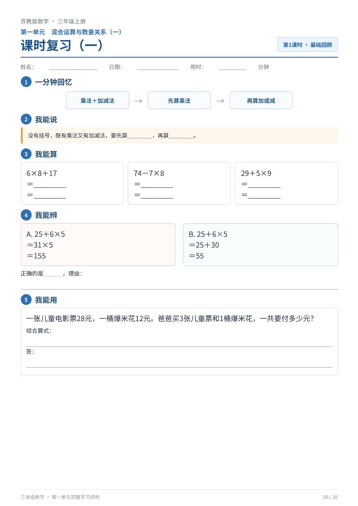Click the 我能算 heading
358x506 pixels.
point(46,154)
